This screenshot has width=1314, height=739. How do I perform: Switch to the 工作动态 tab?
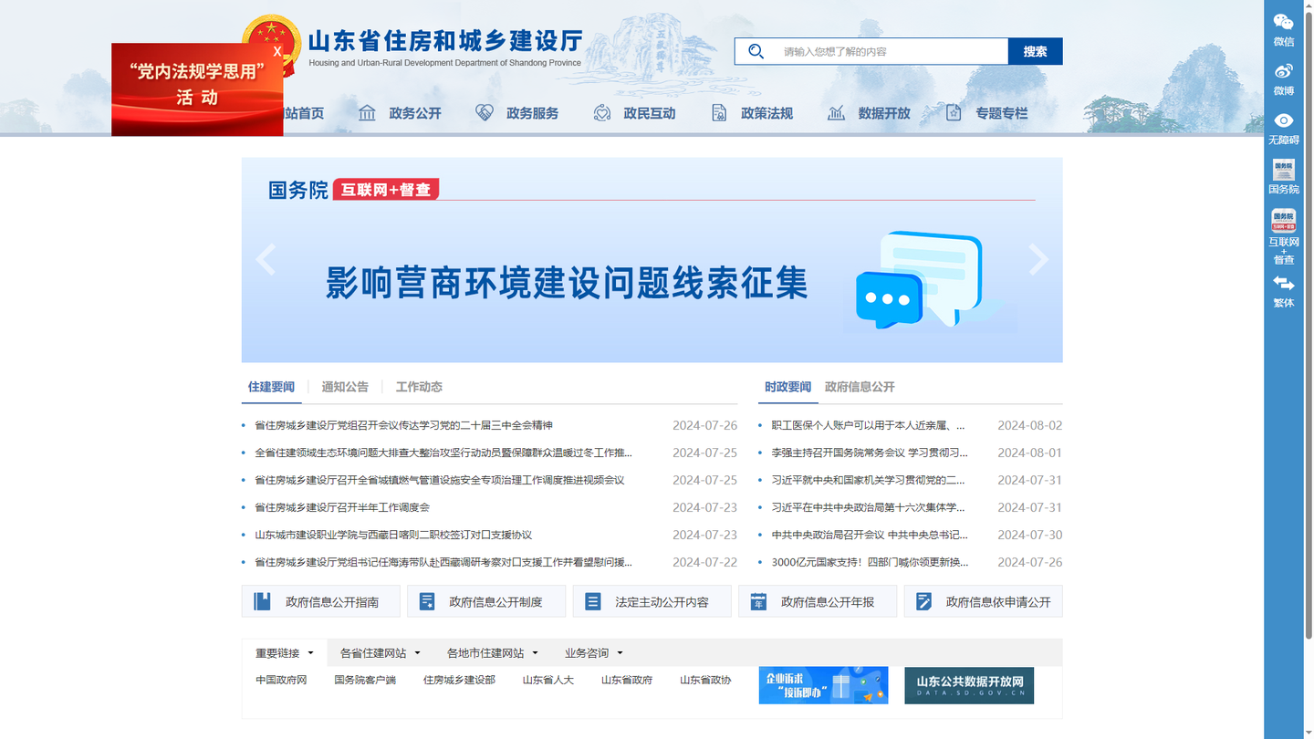coord(419,387)
